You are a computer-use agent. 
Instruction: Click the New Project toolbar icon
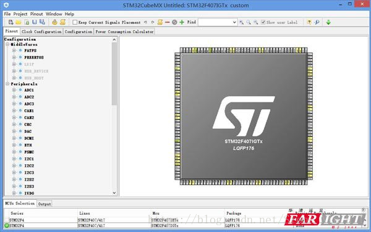pyautogui.click(x=11, y=22)
